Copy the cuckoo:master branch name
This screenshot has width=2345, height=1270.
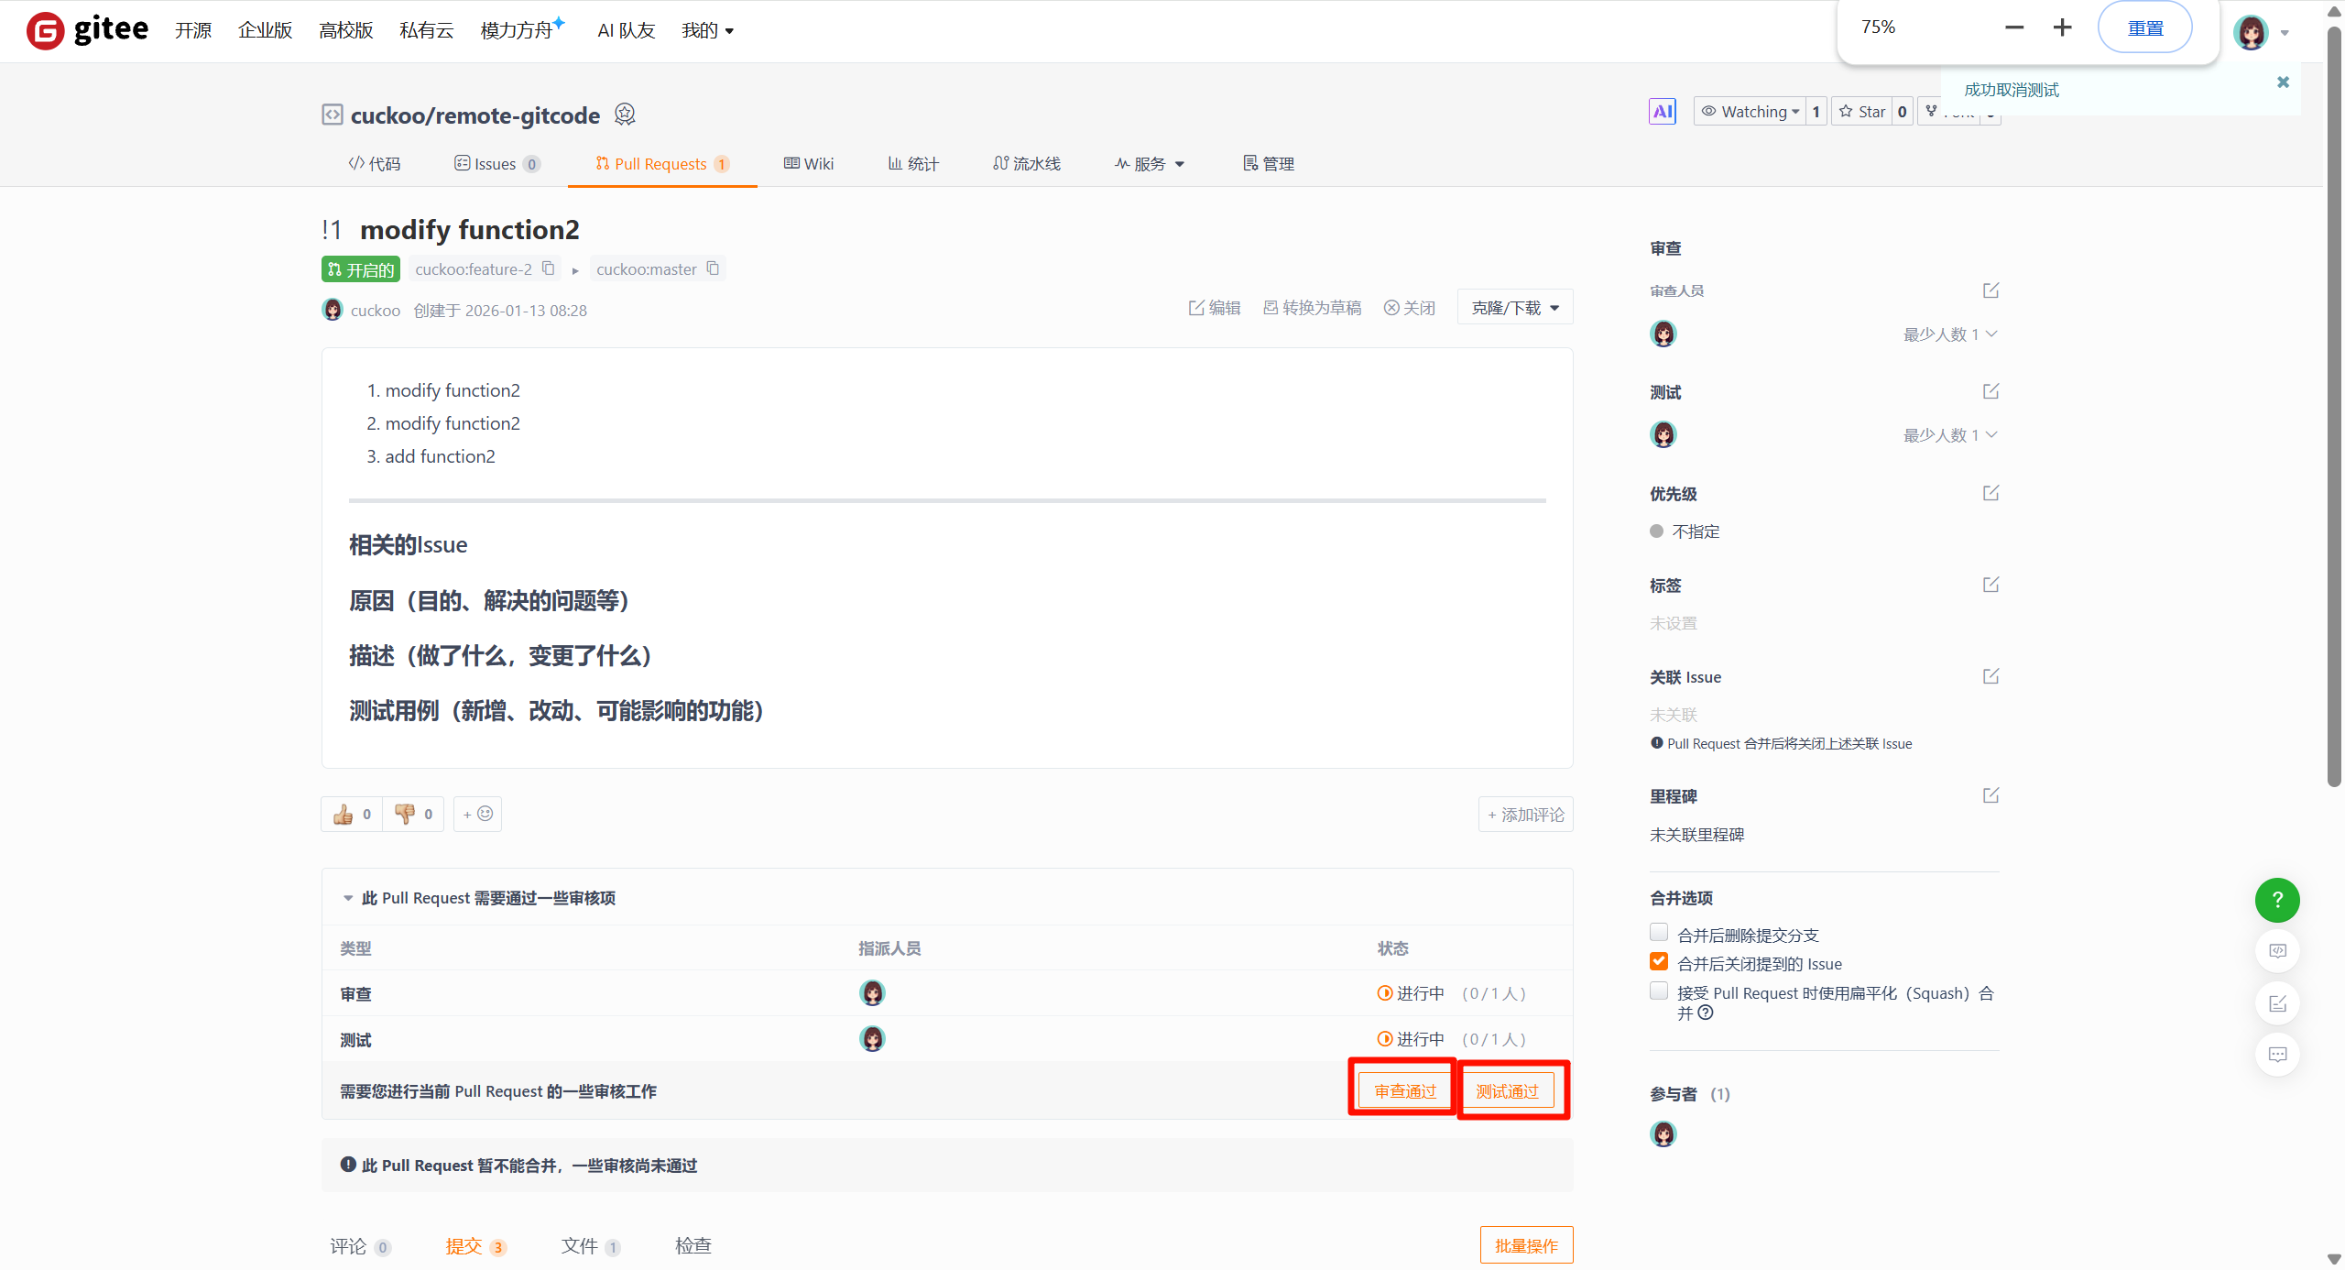[713, 268]
